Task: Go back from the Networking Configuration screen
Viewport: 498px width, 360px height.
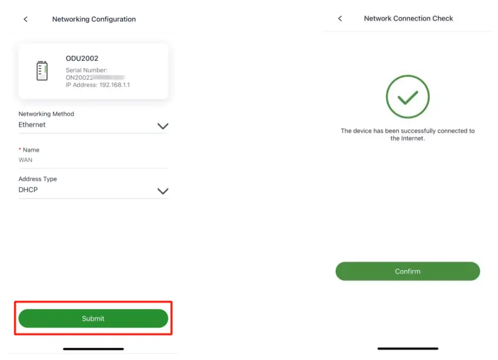Action: coord(25,19)
